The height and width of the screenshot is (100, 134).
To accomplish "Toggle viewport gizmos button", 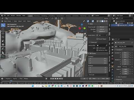I will [88, 21].
